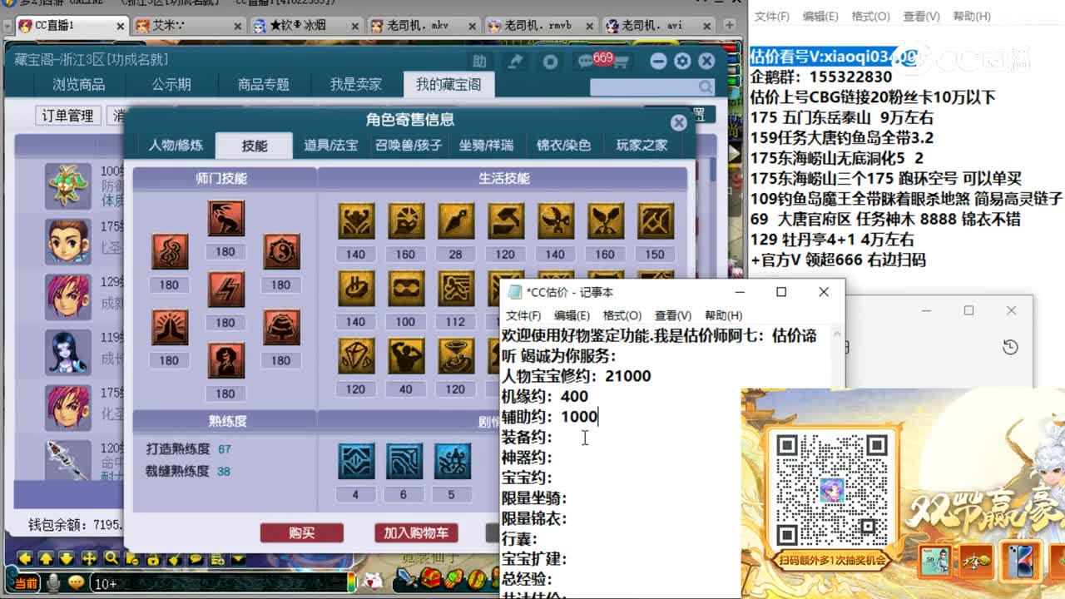Open 查看(V) menu in CC估价 Notepad
1065x599 pixels.
(673, 315)
